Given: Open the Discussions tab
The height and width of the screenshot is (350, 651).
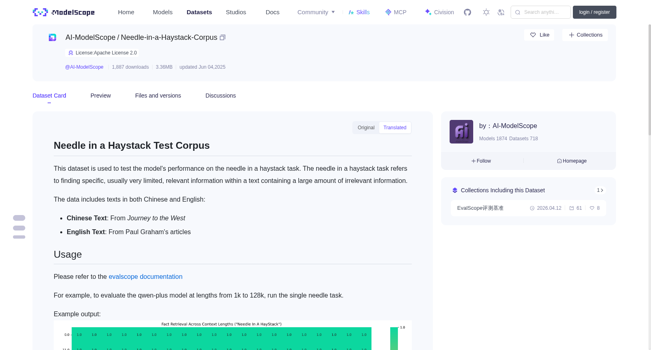Looking at the screenshot, I should (x=221, y=96).
